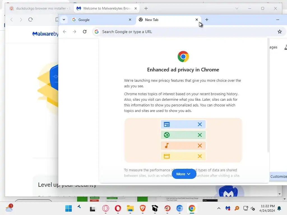Go back in the background browser window

(x=11, y=20)
